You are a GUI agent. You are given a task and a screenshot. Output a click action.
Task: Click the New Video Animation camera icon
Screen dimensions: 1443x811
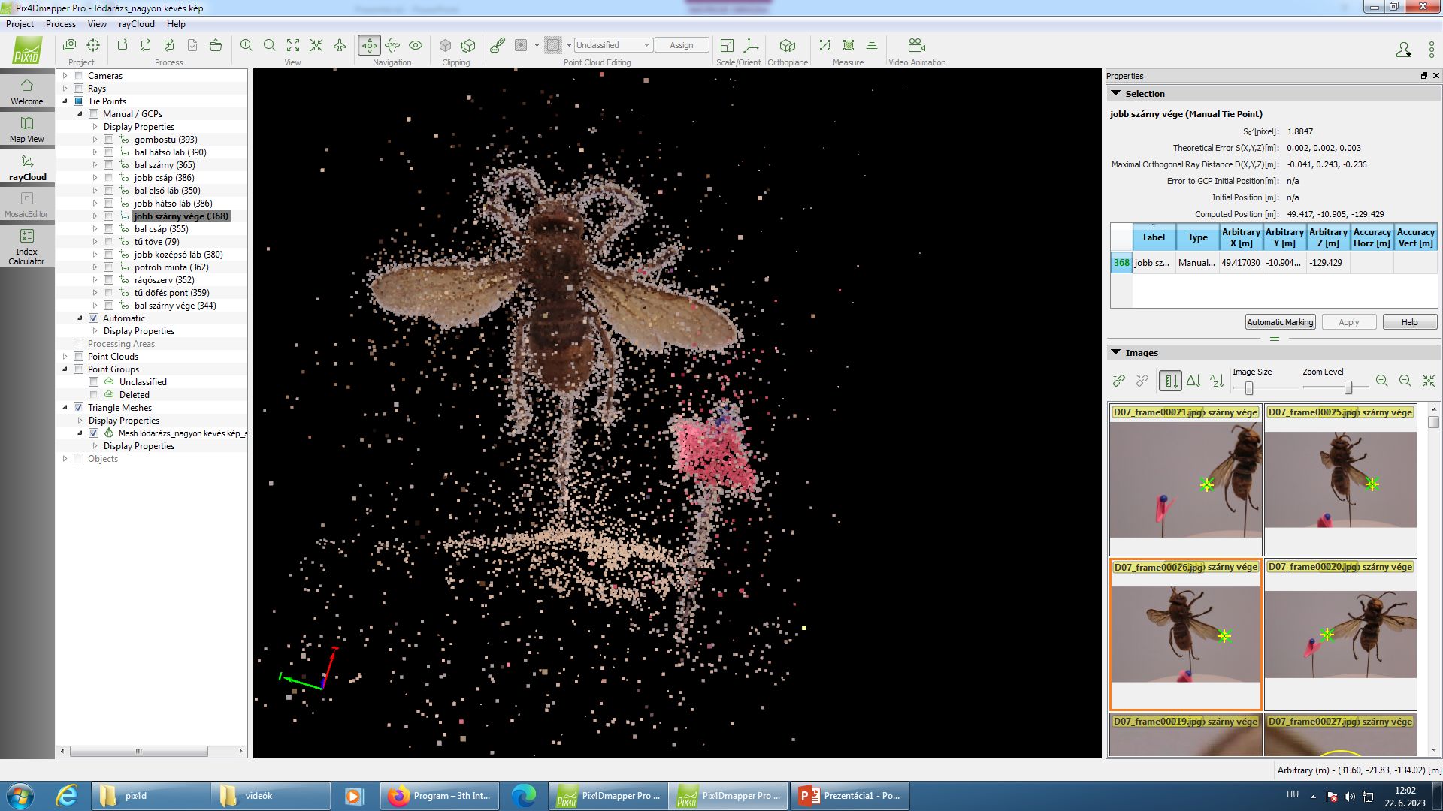(x=916, y=45)
